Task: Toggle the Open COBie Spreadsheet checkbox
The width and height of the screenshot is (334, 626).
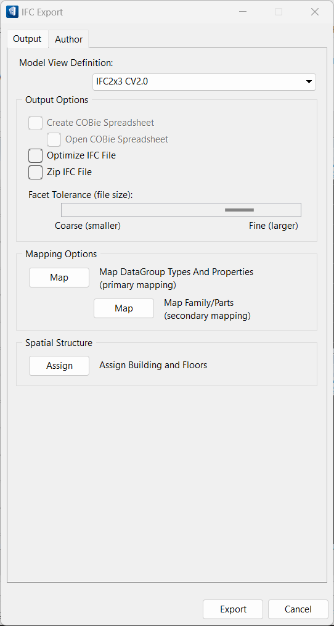Action: coord(54,139)
